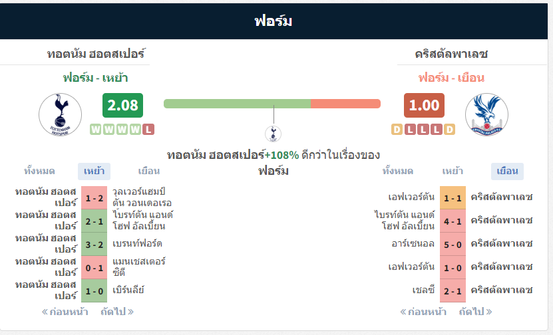Click the green-red form comparison bar
Viewport: 553px width, 335px height.
coord(272,104)
